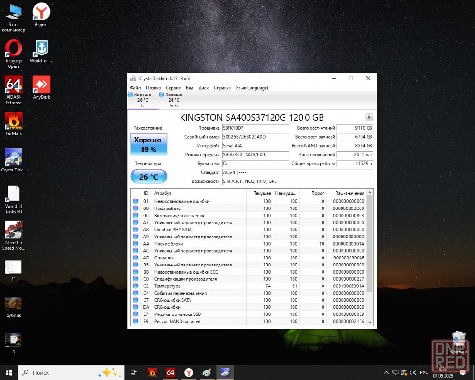This screenshot has height=380, width=475.
Task: Switch the РУС input language indicator
Action: 424,372
